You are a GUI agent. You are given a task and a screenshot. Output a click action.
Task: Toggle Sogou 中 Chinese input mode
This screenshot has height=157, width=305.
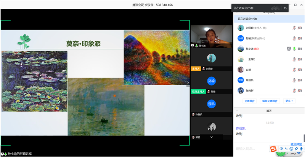(281, 149)
